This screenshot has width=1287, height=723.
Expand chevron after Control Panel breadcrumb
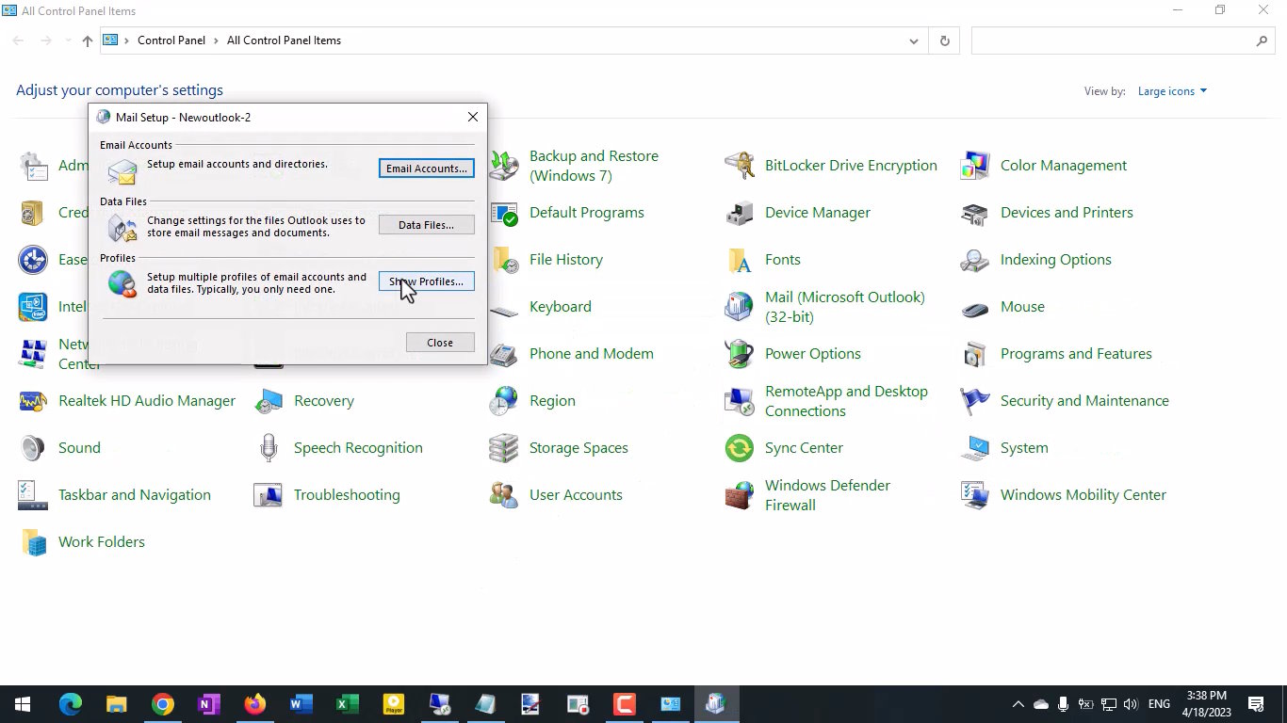(x=216, y=40)
